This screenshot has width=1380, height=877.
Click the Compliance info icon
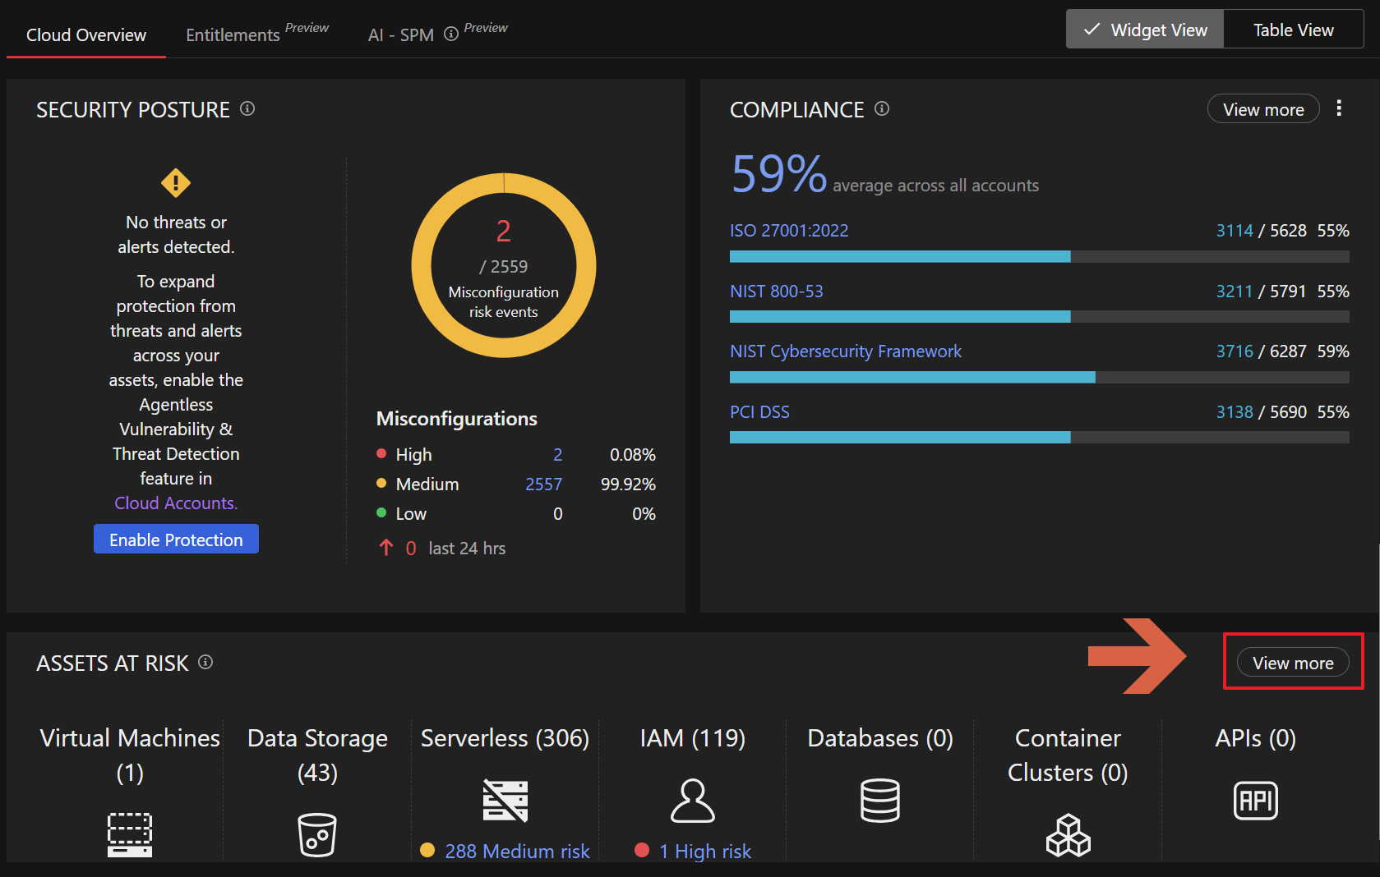tap(882, 108)
